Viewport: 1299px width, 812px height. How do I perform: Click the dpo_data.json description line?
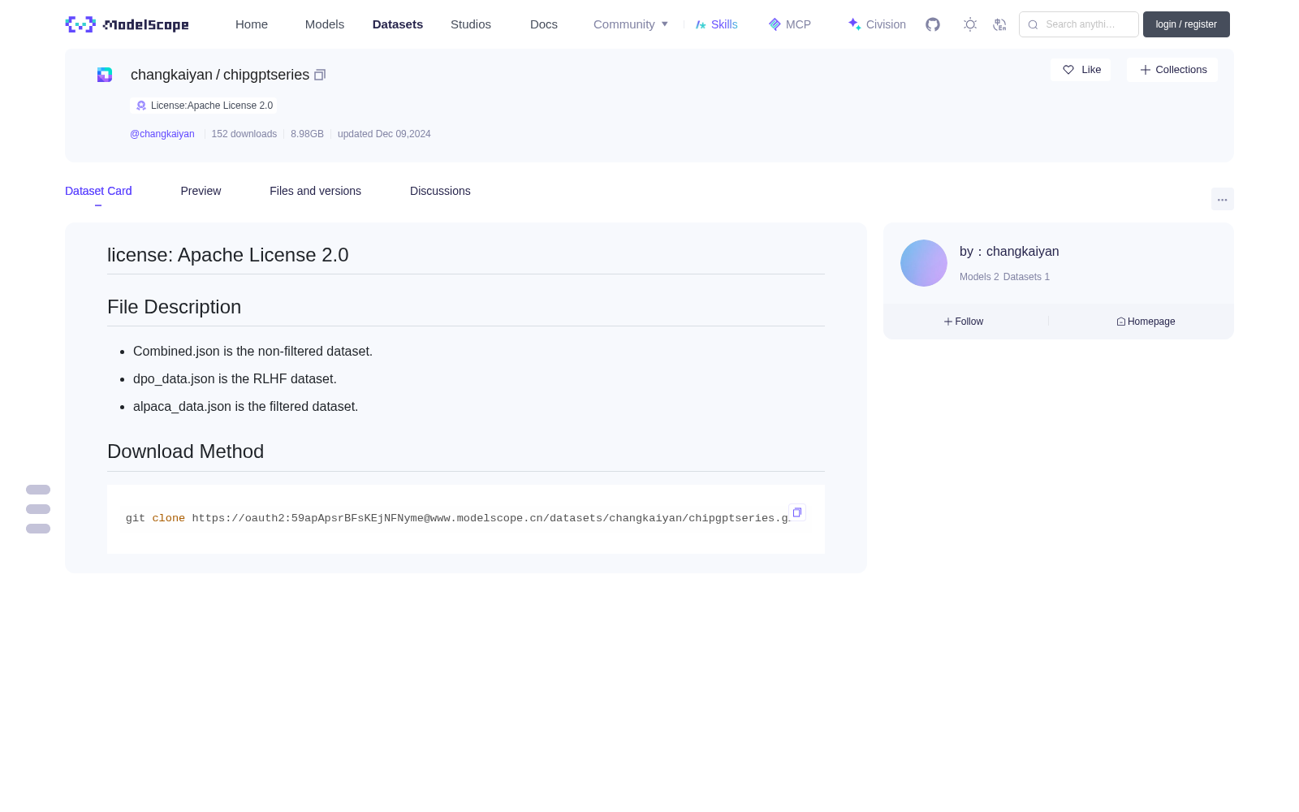click(x=235, y=379)
